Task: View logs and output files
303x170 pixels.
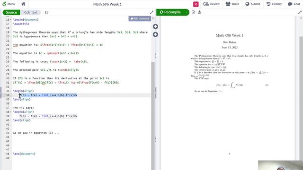Action: coord(193,12)
